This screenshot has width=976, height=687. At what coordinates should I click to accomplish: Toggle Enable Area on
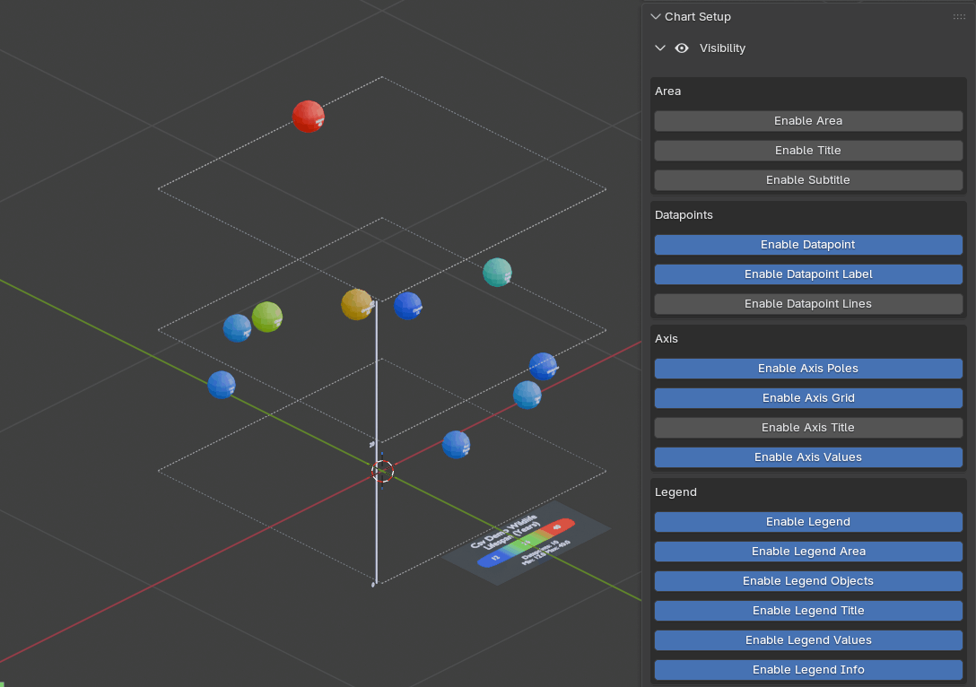click(807, 121)
